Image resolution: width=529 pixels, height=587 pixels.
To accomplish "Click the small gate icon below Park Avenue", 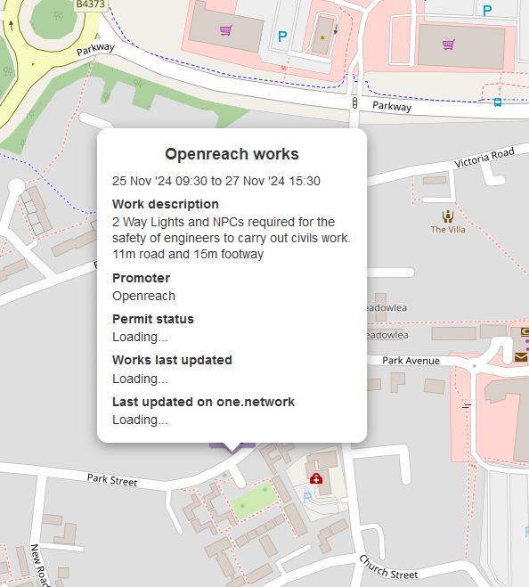I will pyautogui.click(x=466, y=405).
